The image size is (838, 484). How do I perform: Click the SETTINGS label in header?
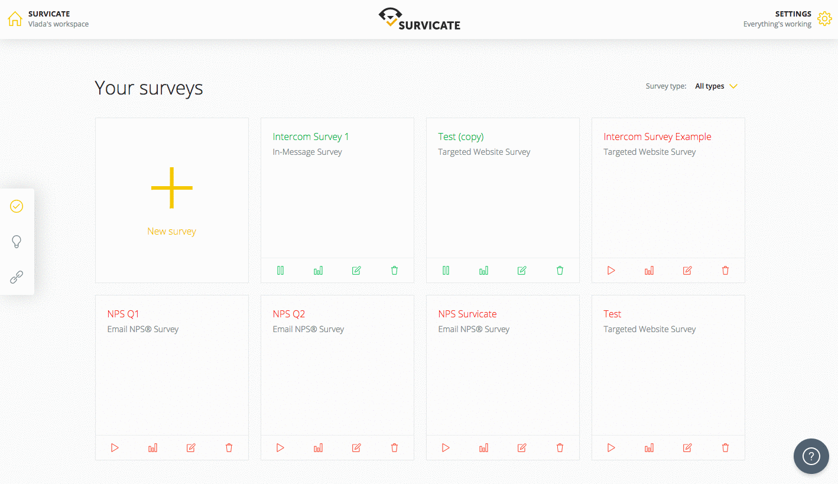[x=793, y=14]
